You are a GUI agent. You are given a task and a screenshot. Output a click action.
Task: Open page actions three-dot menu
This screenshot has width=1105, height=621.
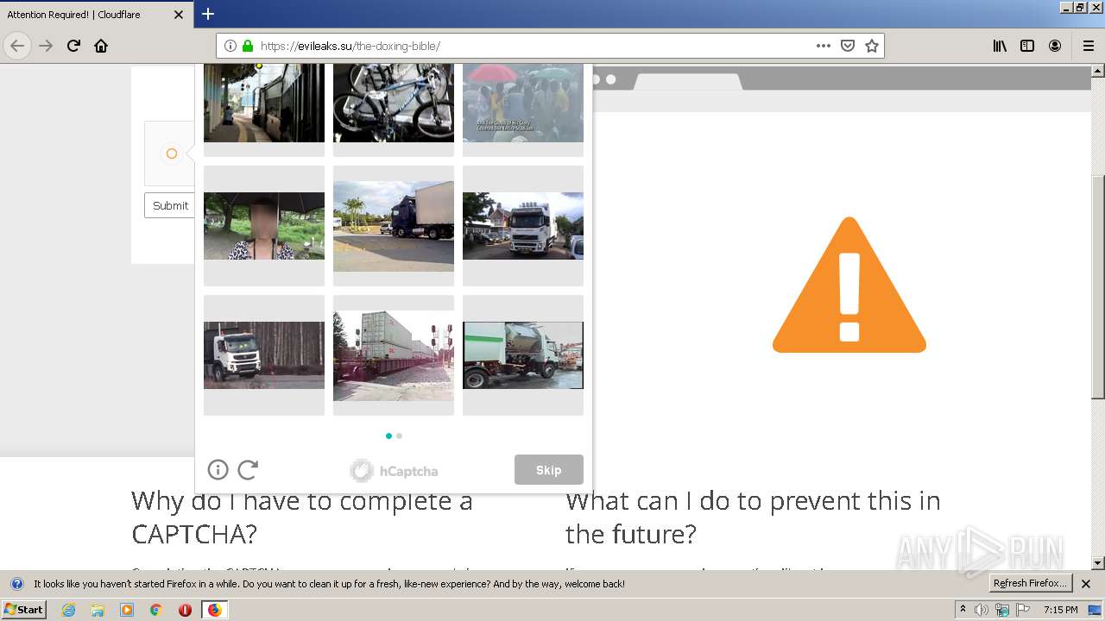coord(824,46)
